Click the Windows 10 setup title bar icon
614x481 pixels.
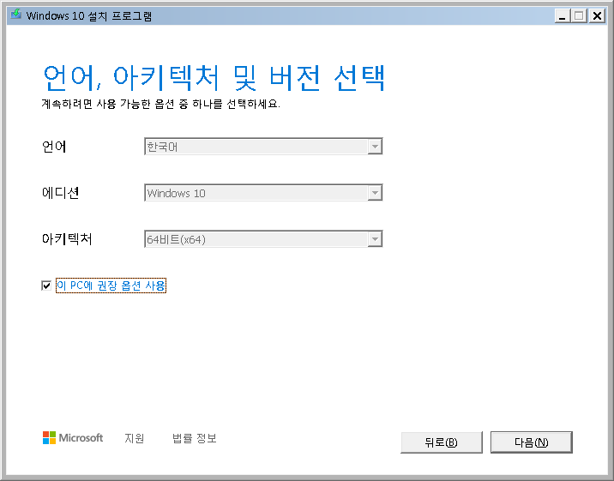[16, 15]
